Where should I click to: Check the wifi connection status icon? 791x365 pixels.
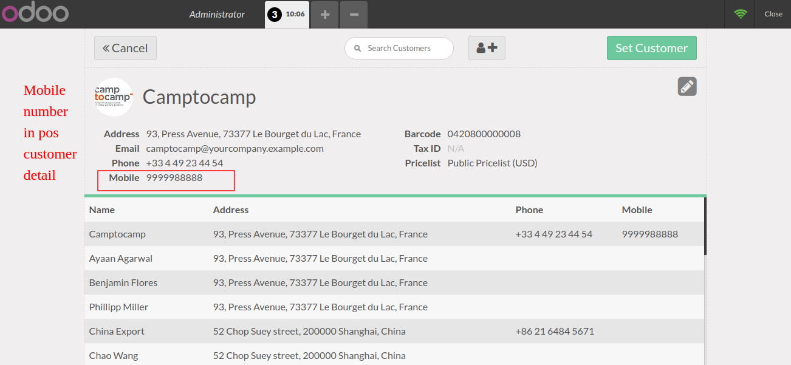click(740, 14)
